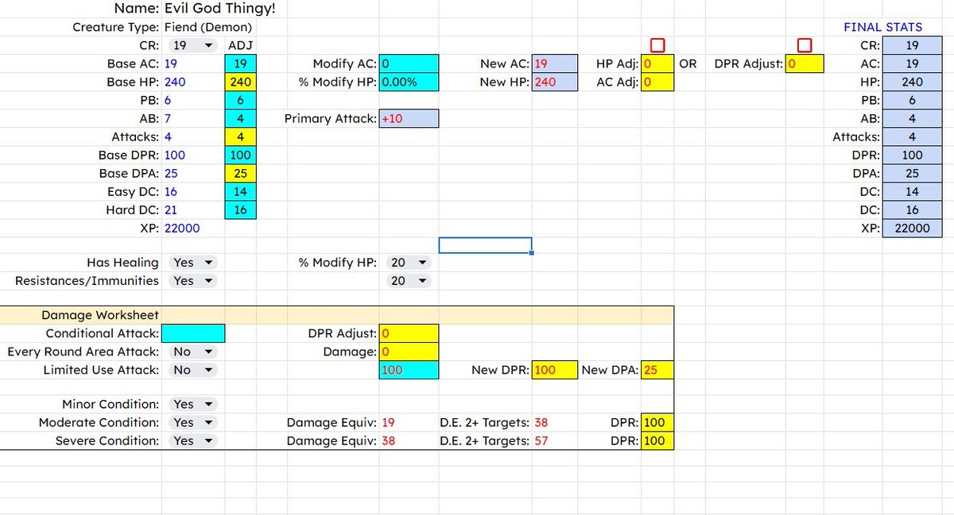Open the % Modify HP 20 dropdown
Screen dimensions: 954x515
point(409,262)
